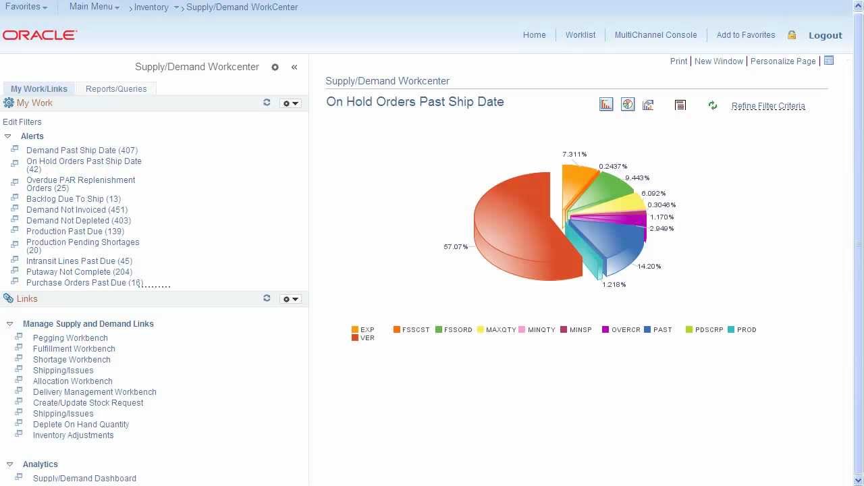Open On Hold Orders Past Ship Date alert

(x=84, y=165)
